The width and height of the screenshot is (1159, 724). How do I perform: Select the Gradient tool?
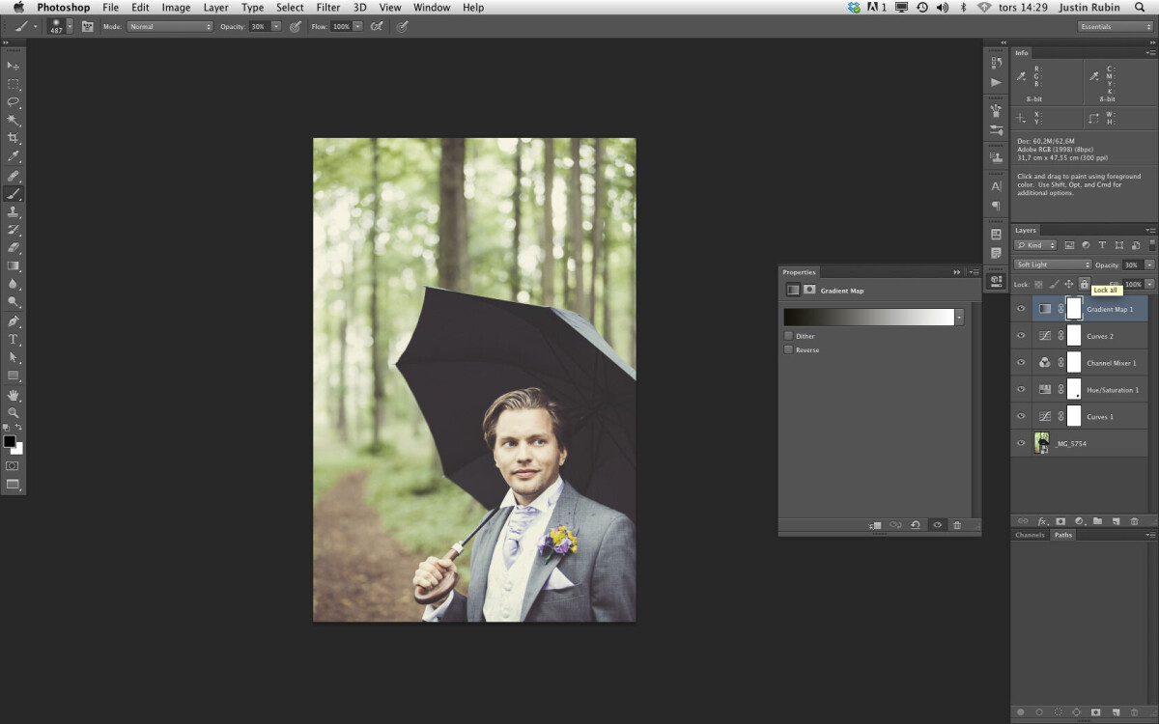(x=14, y=266)
